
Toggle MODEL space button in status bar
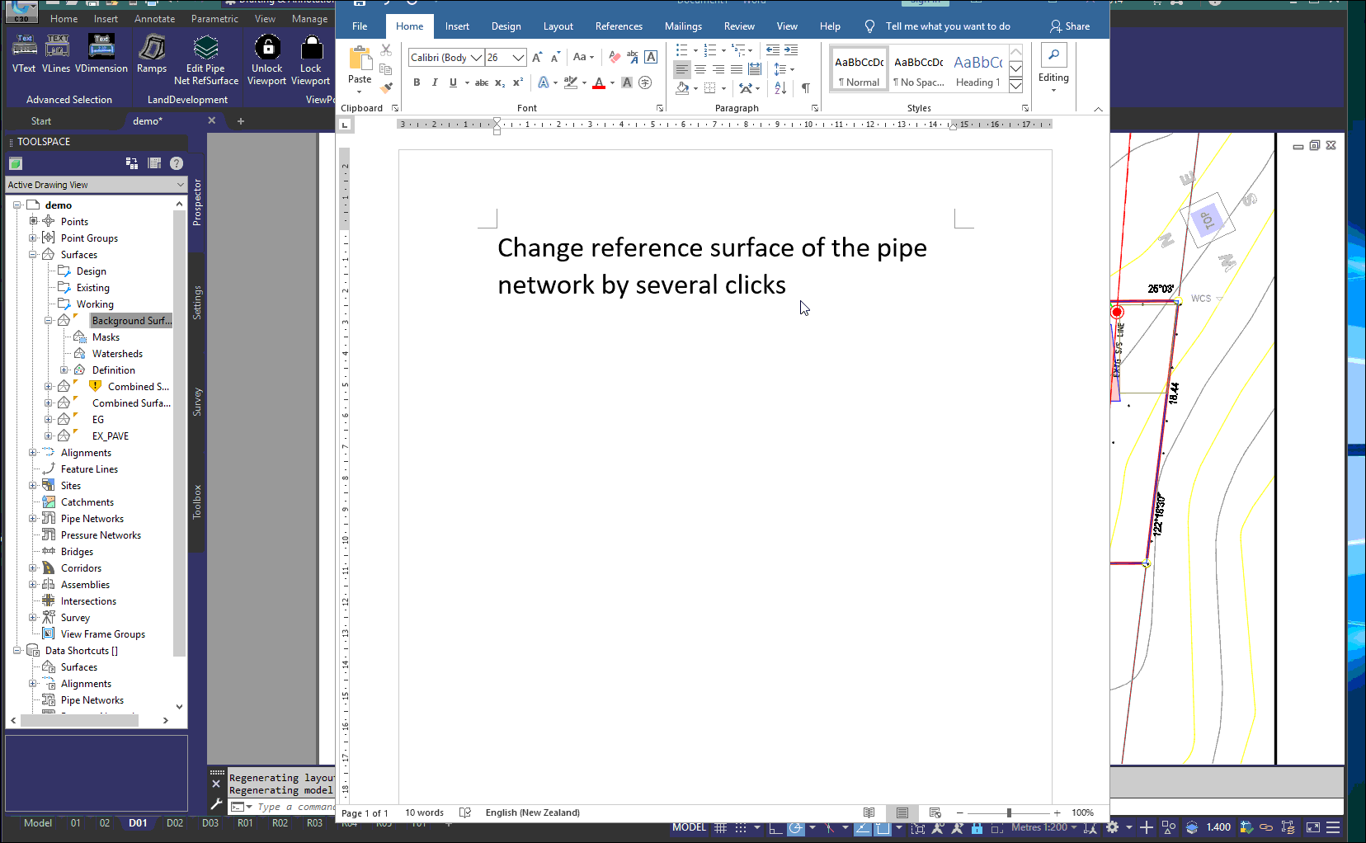point(689,827)
